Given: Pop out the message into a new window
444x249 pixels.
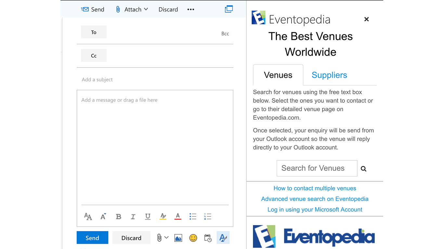Looking at the screenshot, I should (229, 9).
